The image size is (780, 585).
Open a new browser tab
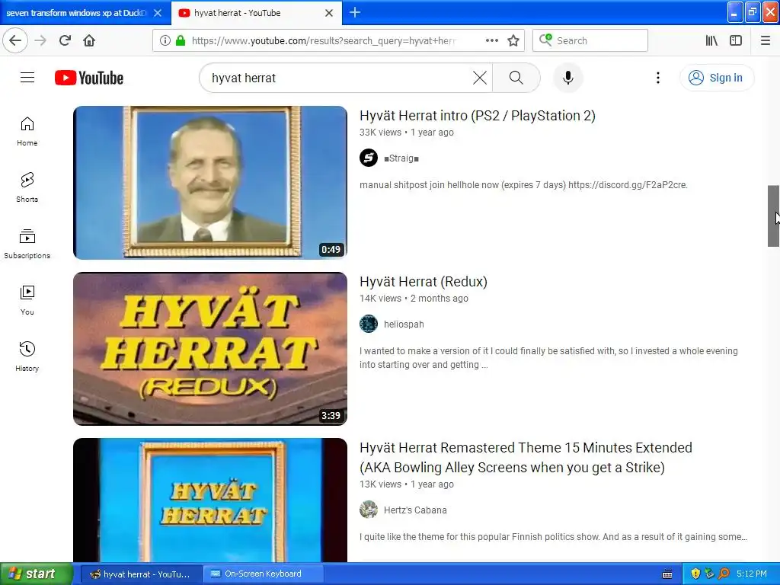pyautogui.click(x=355, y=12)
